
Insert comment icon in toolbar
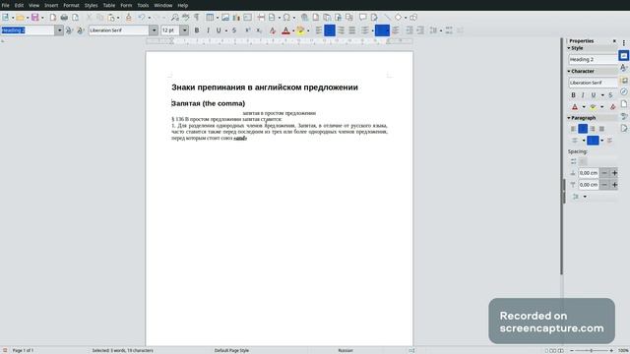point(363,18)
